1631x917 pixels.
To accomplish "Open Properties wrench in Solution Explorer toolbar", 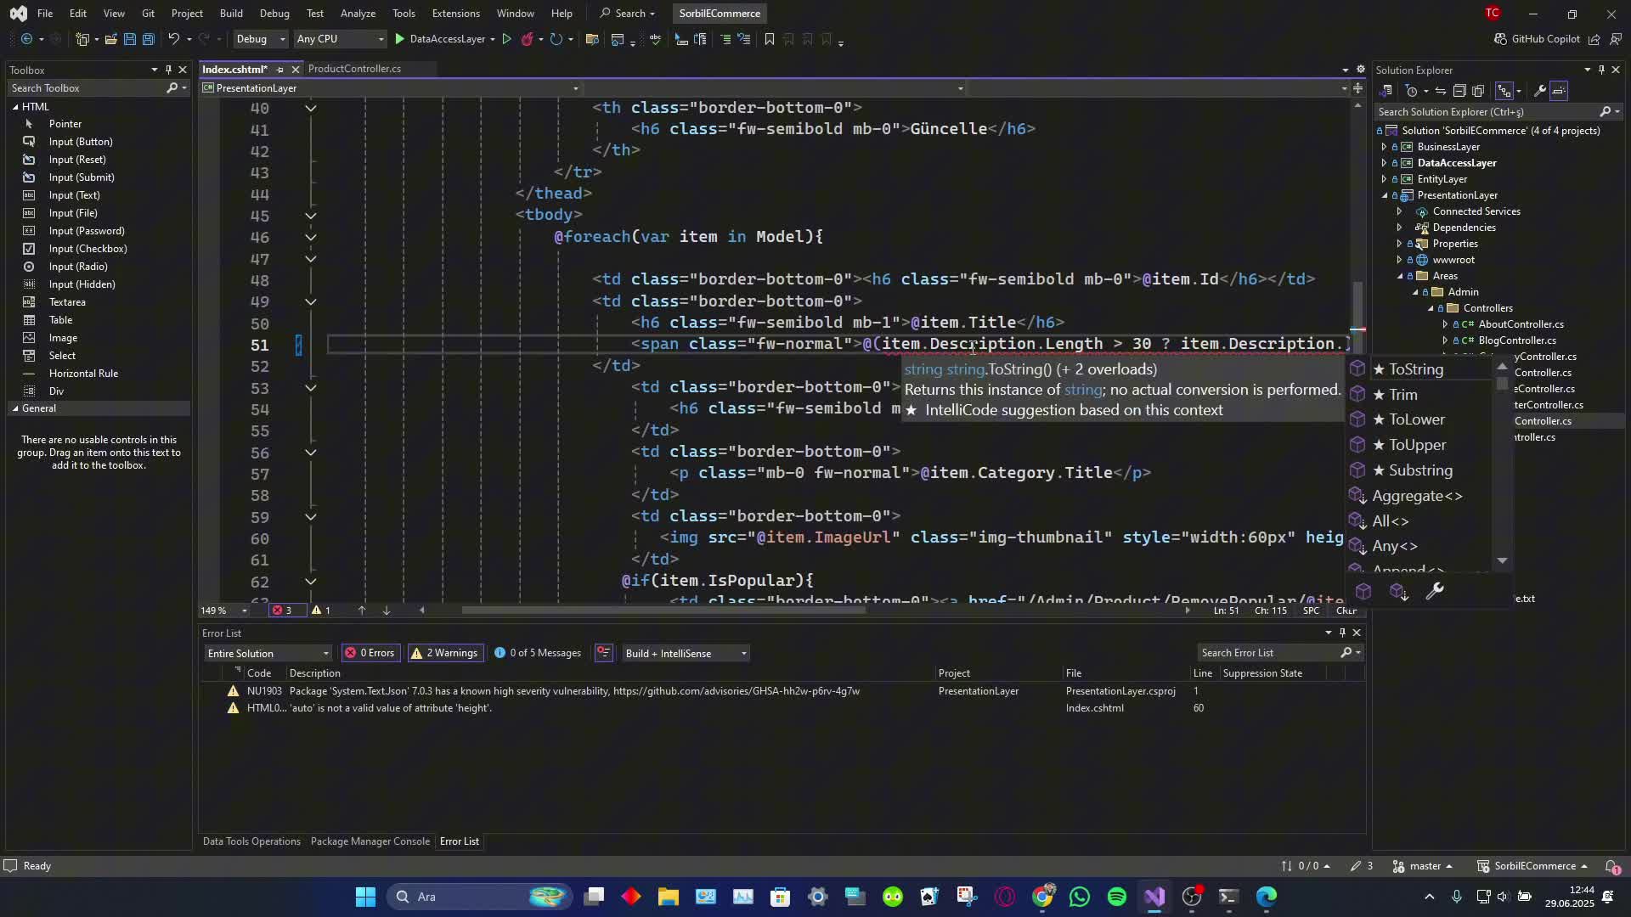I will tap(1539, 91).
